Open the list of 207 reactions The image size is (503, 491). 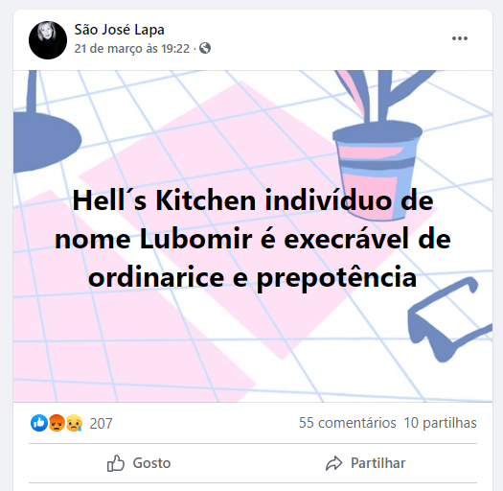(101, 423)
